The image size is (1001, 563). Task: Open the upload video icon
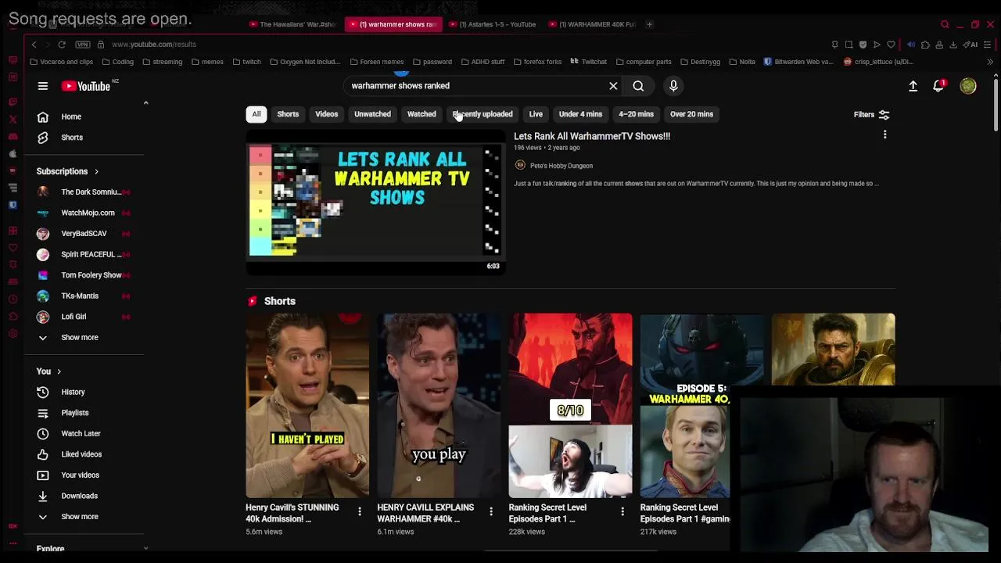pyautogui.click(x=913, y=86)
